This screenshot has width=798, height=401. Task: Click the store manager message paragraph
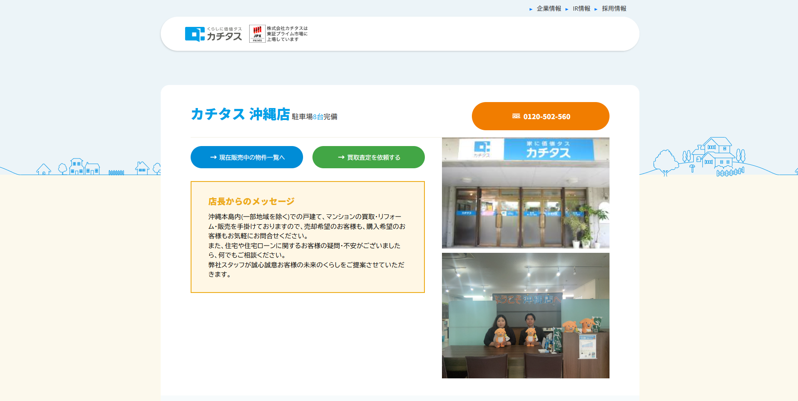[x=307, y=246]
